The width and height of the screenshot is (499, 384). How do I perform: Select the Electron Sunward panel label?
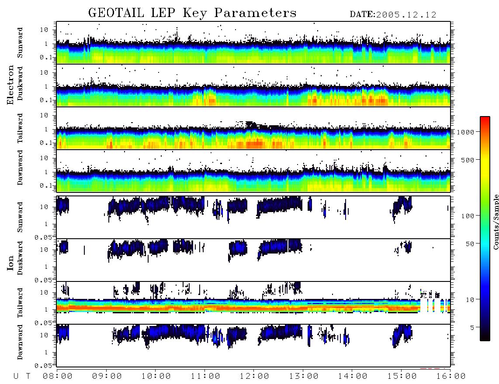[20, 43]
